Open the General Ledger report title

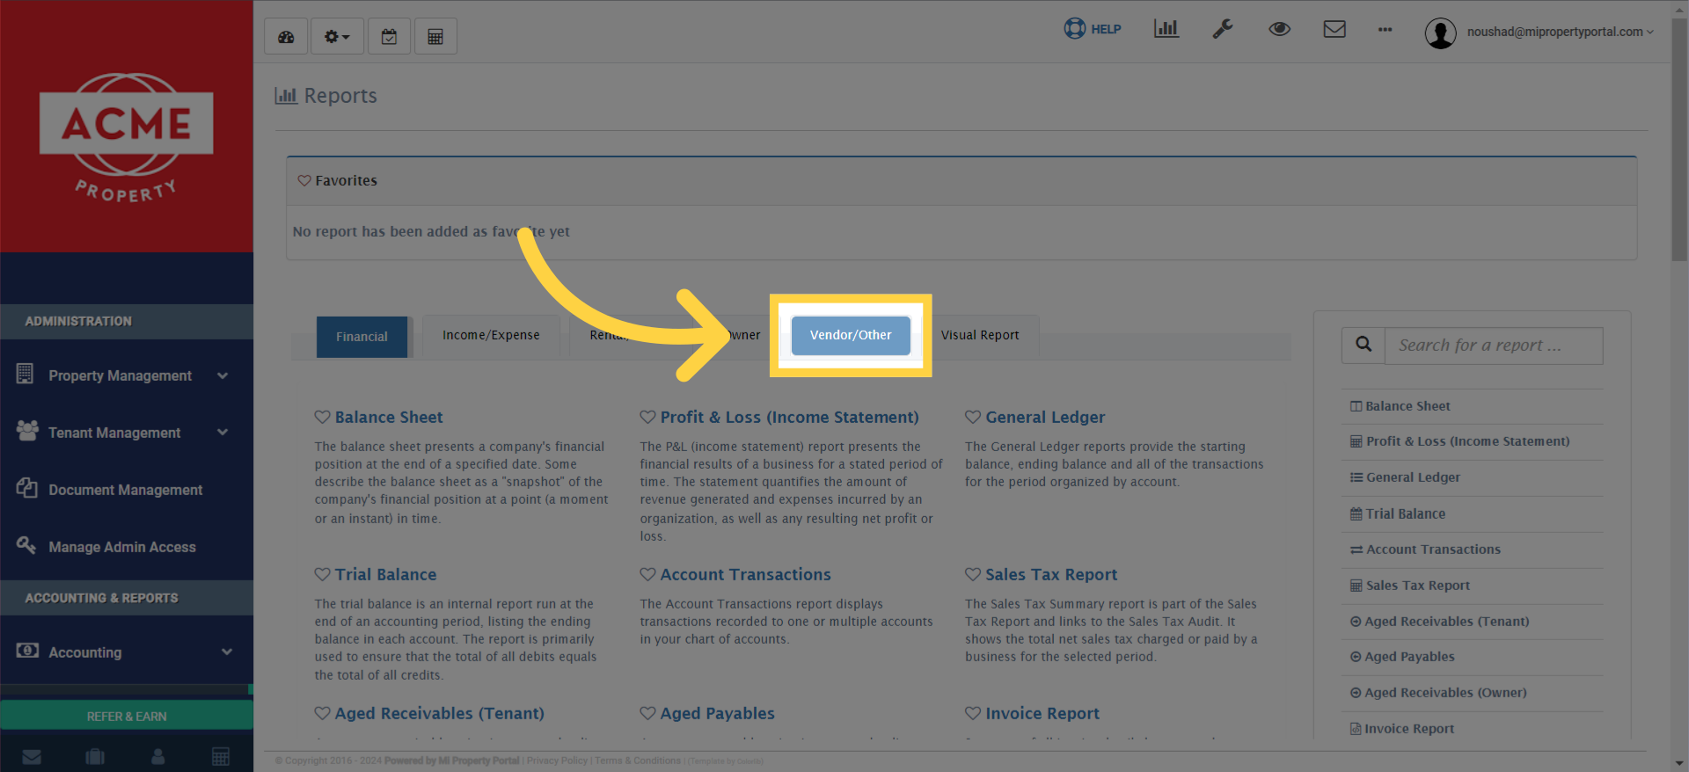coord(1045,417)
